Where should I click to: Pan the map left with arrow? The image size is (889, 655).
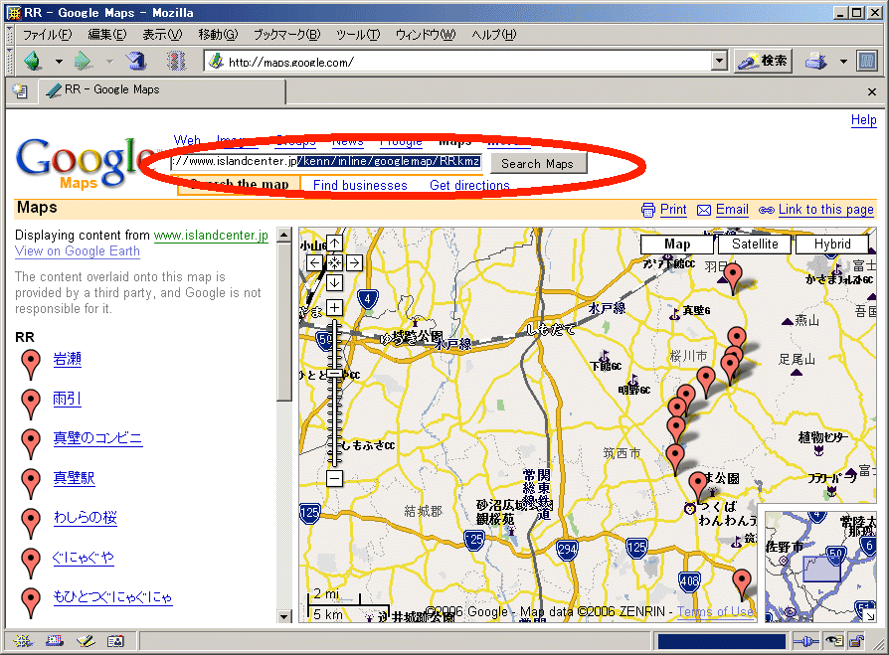(314, 263)
